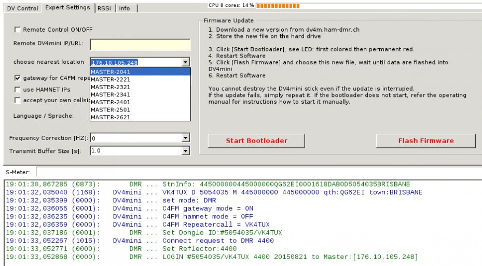Image resolution: width=482 pixels, height=266 pixels.
Task: Uncheck gateway for C4FM repeater checkbox
Action: pos(18,78)
